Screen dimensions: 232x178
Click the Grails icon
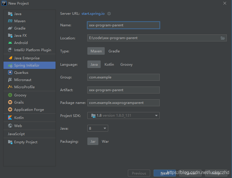[x=10, y=102]
